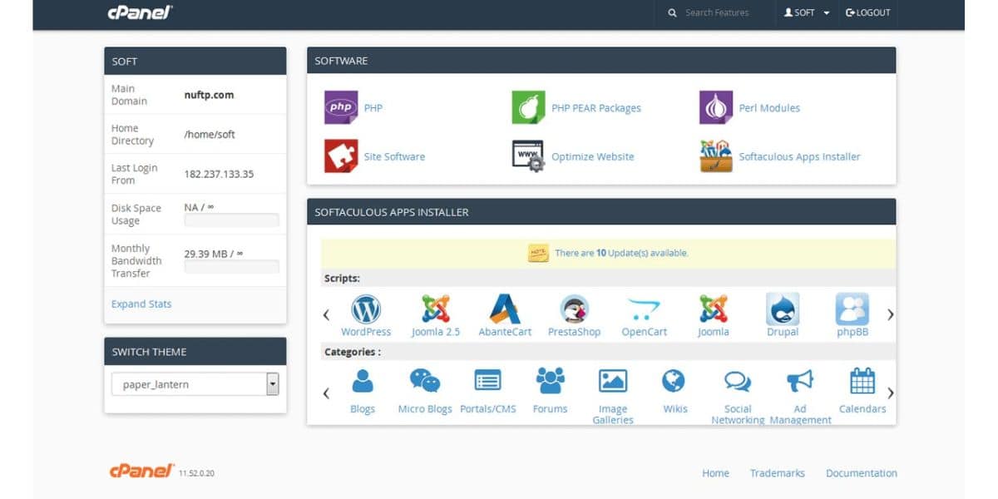Select the WordPress script icon
This screenshot has height=499, width=998.
point(366,309)
